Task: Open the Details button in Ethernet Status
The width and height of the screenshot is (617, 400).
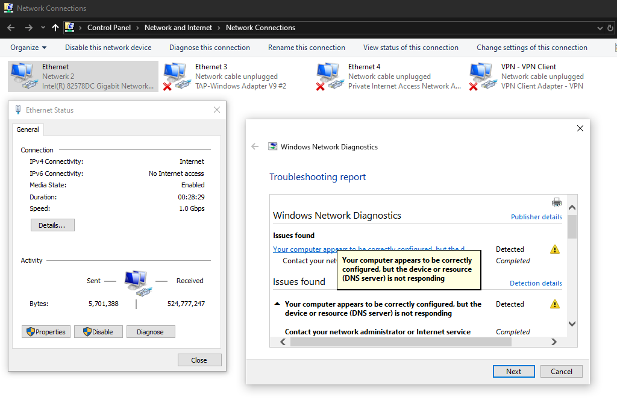Action: 52,225
